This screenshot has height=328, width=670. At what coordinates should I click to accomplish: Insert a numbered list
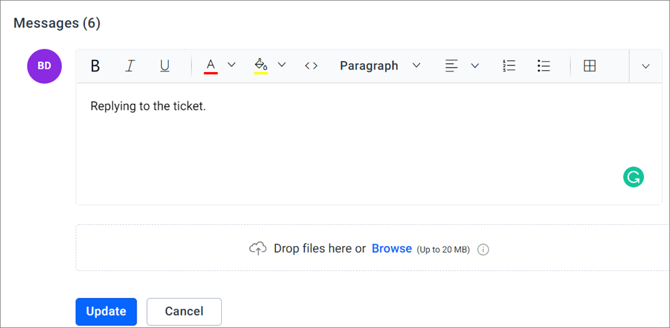[509, 66]
